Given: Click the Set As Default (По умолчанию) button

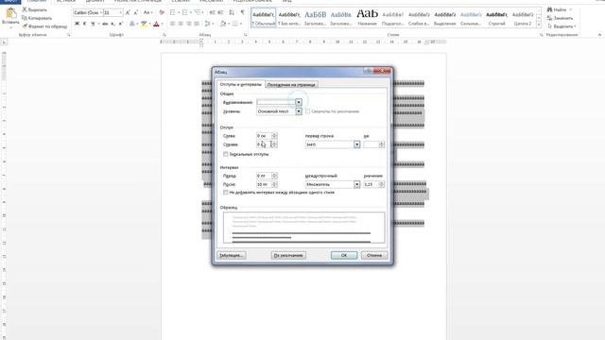Looking at the screenshot, I should click(x=288, y=255).
